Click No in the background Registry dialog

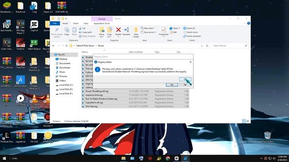pos(185,85)
